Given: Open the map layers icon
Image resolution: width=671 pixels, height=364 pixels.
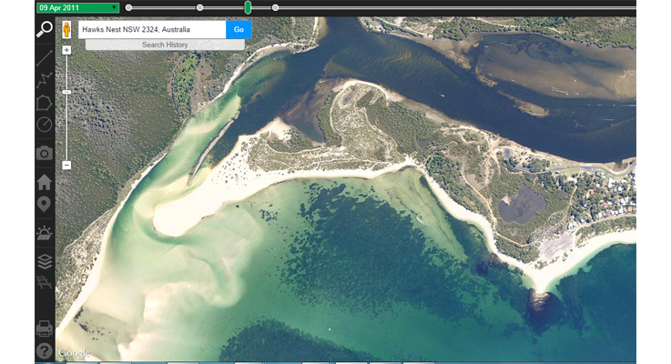Looking at the screenshot, I should 45,261.
